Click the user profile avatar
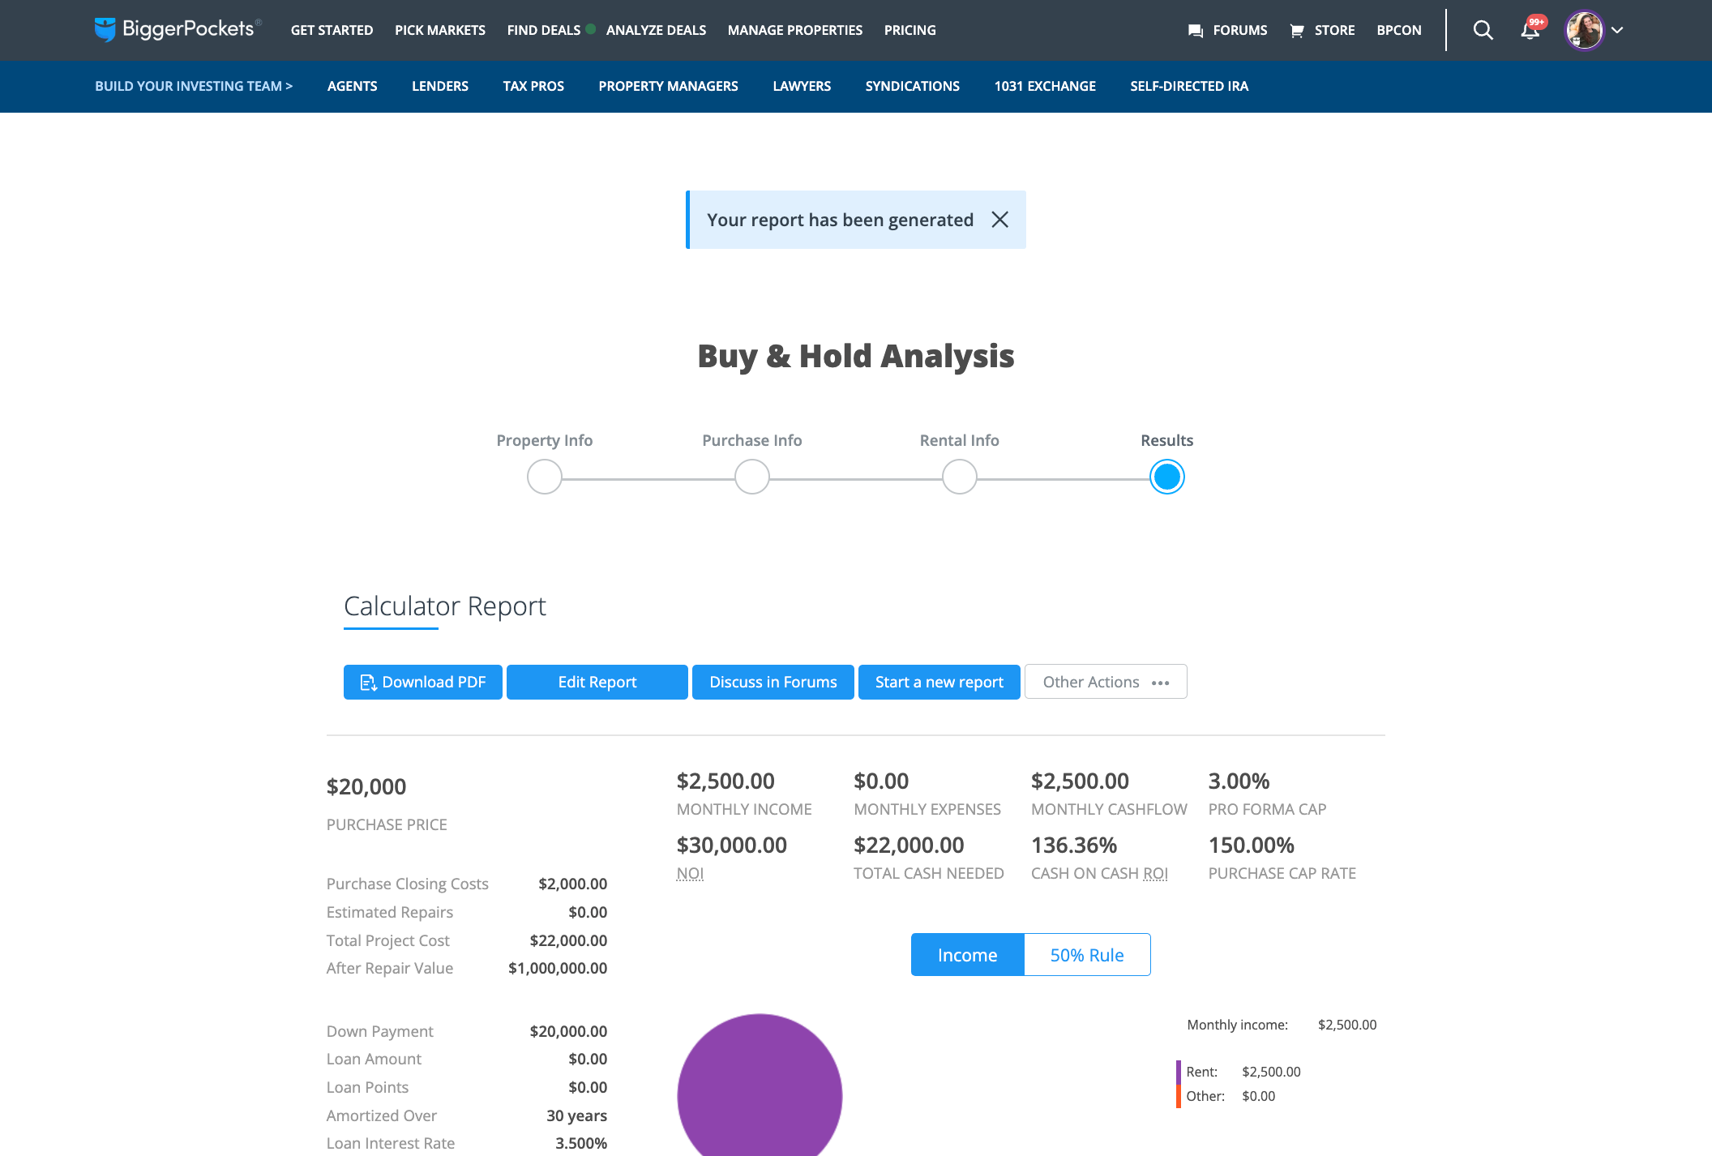1712x1156 pixels. (1584, 30)
